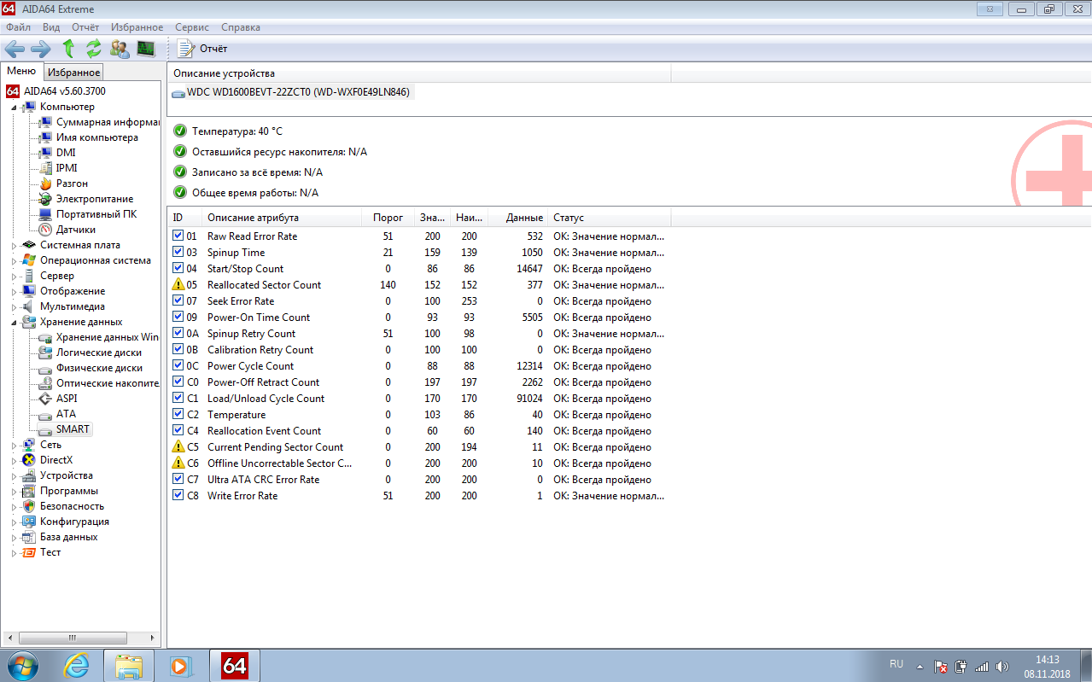1092x682 pixels.
Task: Click the Back navigation arrow
Action: [15, 49]
